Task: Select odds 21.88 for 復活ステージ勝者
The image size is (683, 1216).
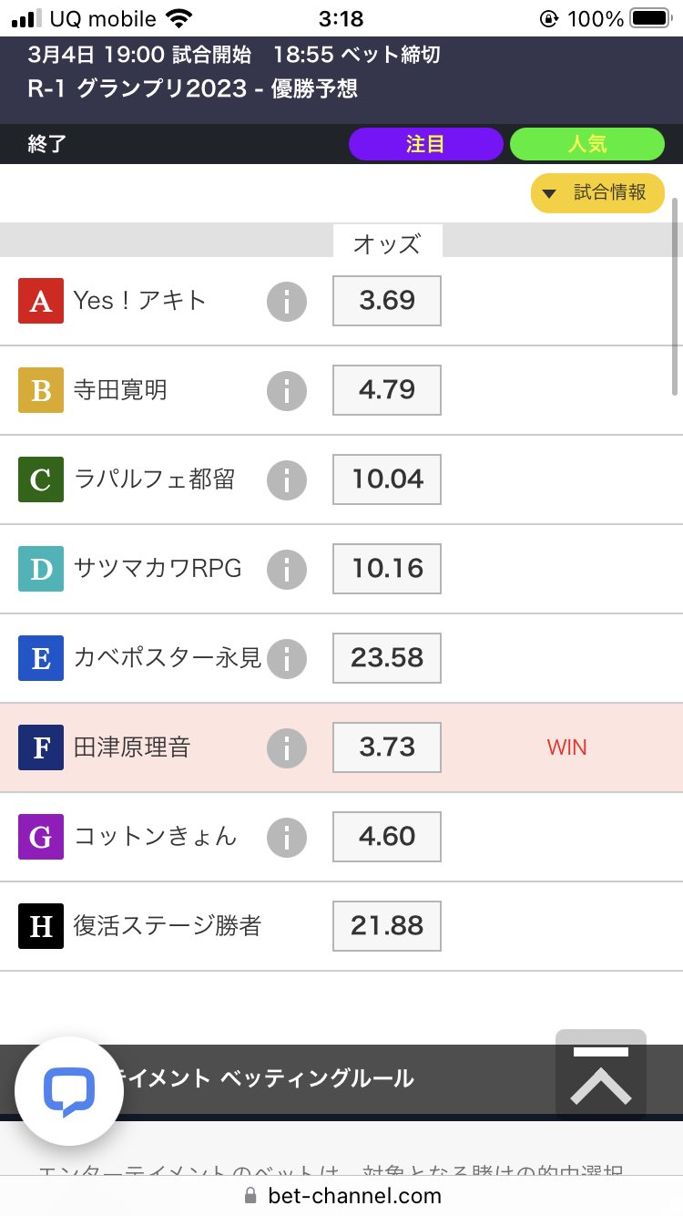Action: (x=387, y=926)
